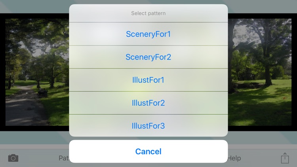Select the IllustFor2 pattern option
The width and height of the screenshot is (297, 167).
148,103
